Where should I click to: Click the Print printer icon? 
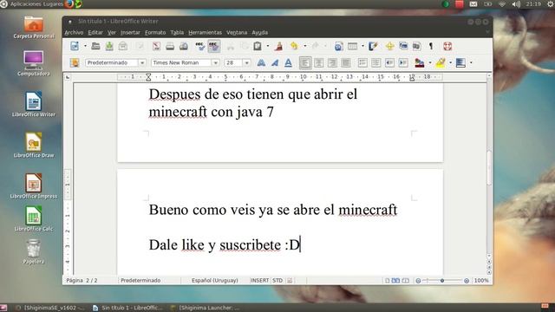tap(170, 46)
